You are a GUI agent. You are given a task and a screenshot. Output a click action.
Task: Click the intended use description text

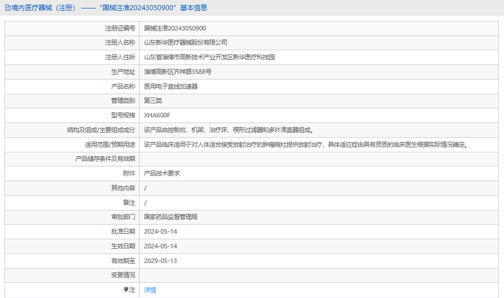307,144
